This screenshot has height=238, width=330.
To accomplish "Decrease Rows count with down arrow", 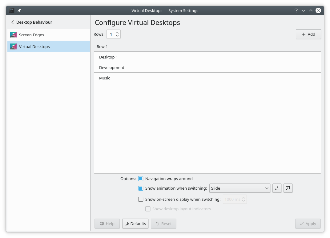I will [117, 36].
